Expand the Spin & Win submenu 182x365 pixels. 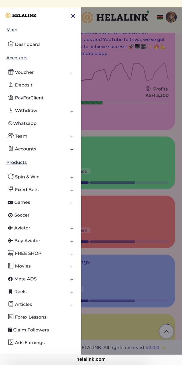coord(72,178)
